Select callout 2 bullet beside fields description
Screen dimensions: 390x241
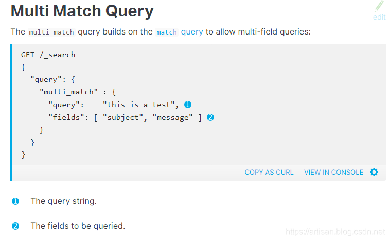15,226
